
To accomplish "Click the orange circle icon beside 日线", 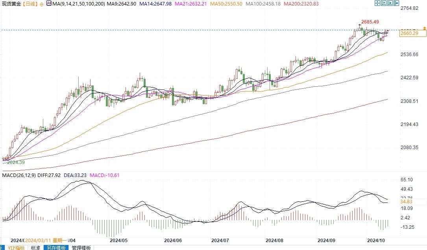I will (x=42, y=4).
